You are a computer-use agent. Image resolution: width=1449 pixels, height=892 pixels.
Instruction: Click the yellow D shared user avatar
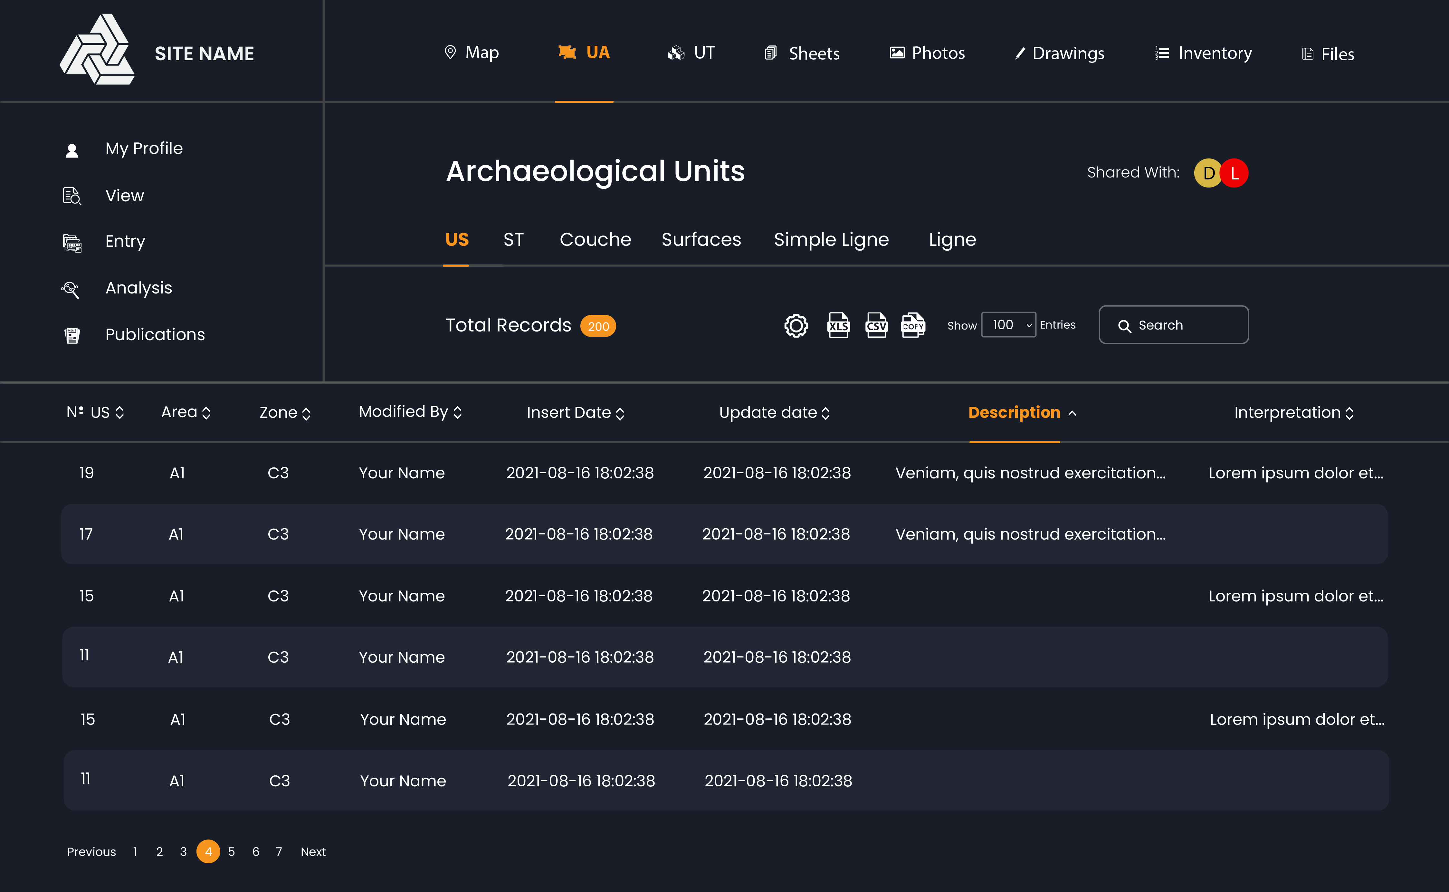1206,173
